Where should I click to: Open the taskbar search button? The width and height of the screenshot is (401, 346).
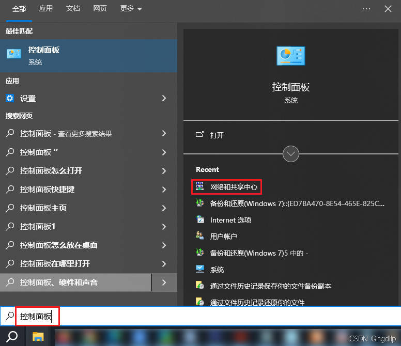click(x=12, y=337)
